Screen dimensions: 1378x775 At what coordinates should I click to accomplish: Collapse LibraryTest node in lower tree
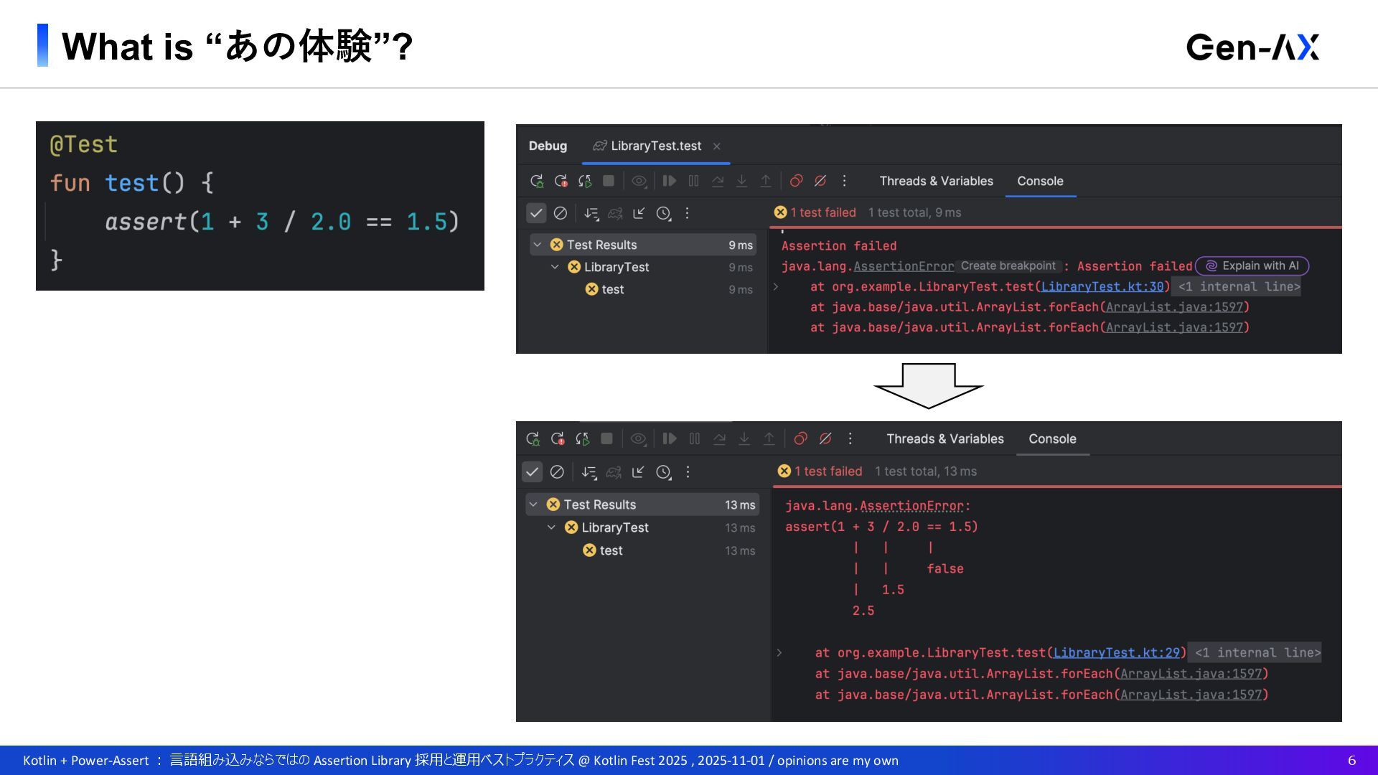tap(551, 527)
